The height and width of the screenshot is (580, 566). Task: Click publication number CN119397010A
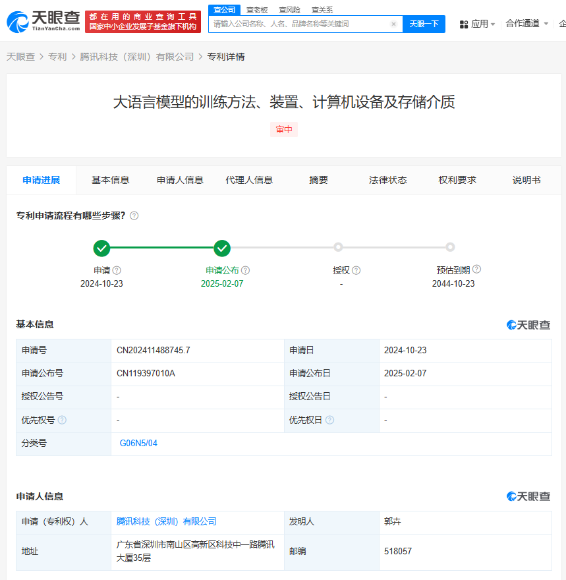pos(146,373)
